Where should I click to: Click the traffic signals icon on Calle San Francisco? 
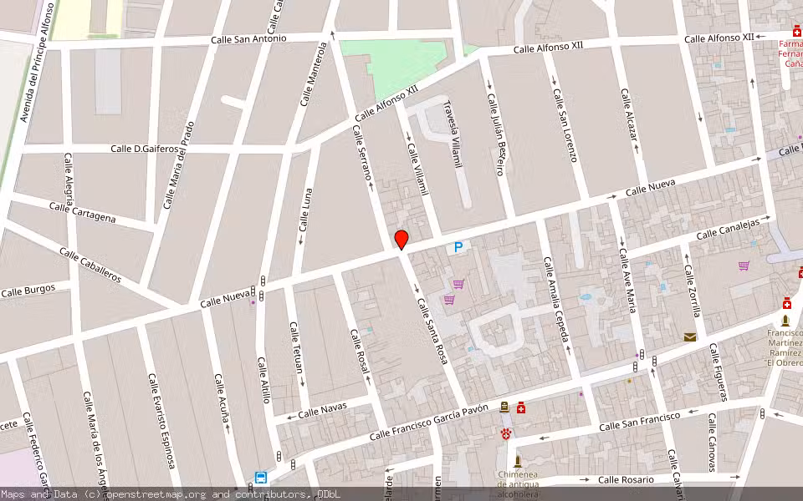pos(642,354)
